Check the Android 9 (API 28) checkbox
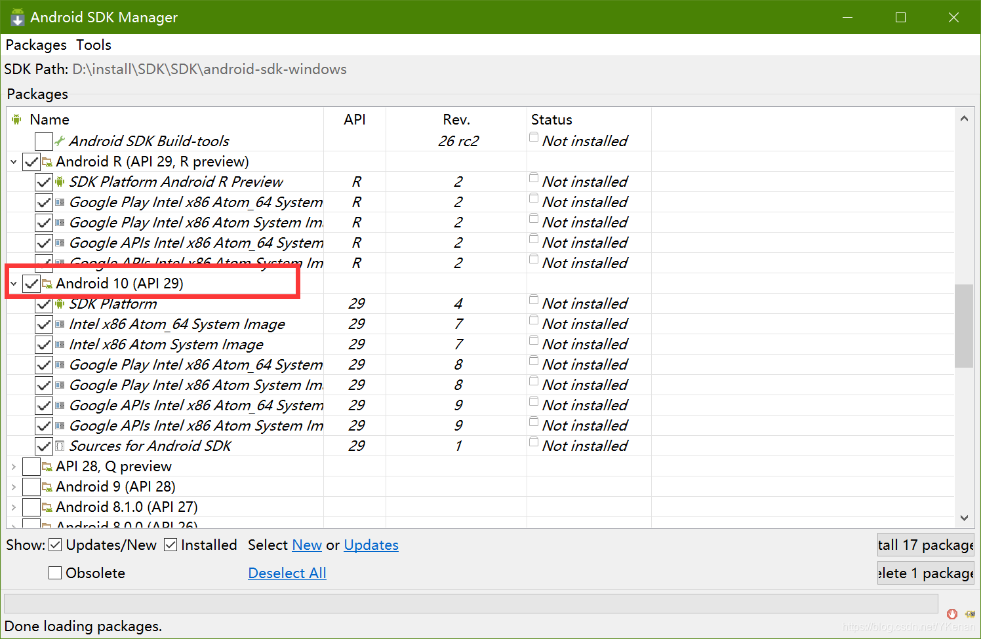Viewport: 981px width, 639px height. (x=31, y=486)
